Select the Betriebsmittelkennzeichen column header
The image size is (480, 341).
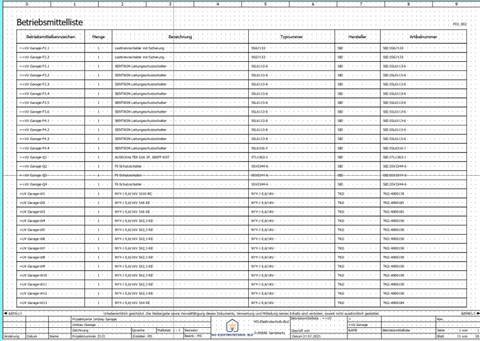click(51, 37)
